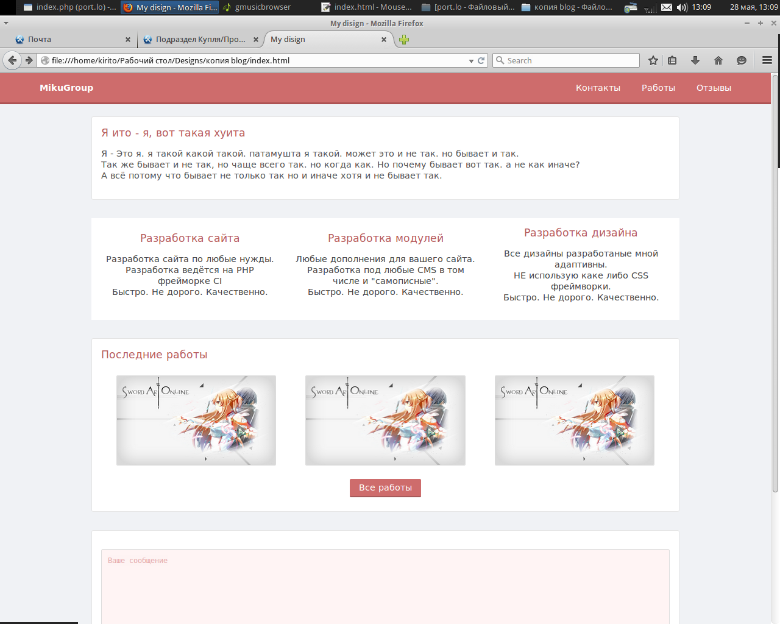Select the My disign tab
Image resolution: width=780 pixels, height=624 pixels.
click(328, 40)
